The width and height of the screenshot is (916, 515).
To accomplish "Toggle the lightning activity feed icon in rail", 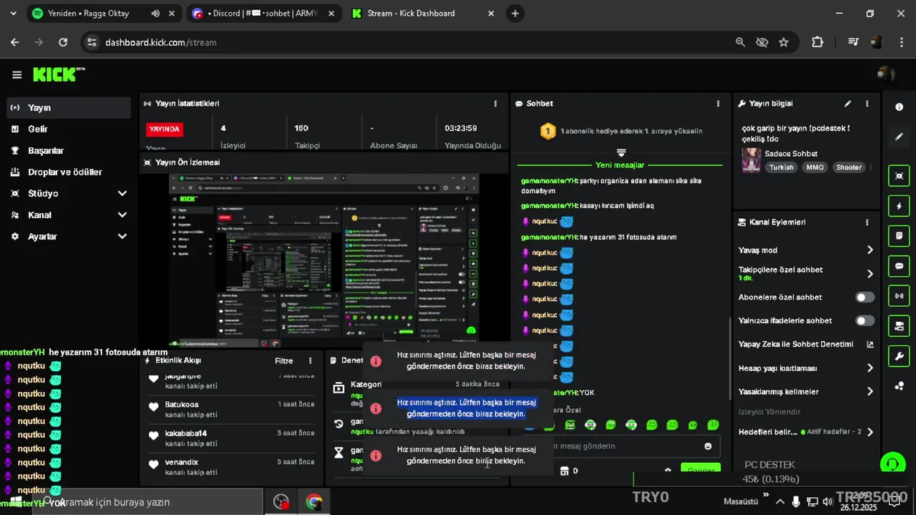I will [899, 206].
